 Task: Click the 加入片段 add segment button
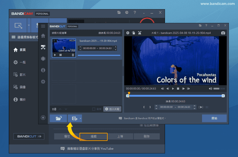click(112, 109)
